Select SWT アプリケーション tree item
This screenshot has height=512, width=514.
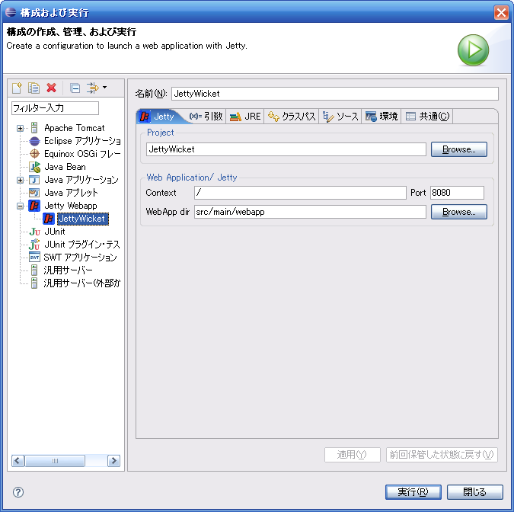(x=80, y=258)
